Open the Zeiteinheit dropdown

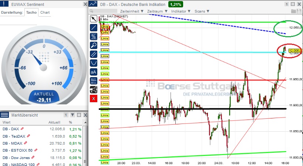click(132, 11)
